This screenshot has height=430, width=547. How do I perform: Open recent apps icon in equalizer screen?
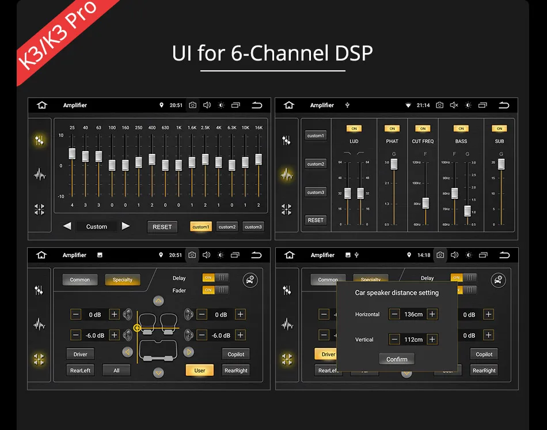[x=236, y=105]
